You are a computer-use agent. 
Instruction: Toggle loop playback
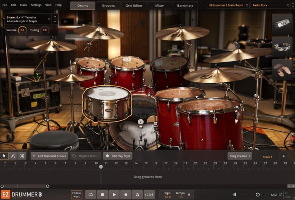point(91,195)
